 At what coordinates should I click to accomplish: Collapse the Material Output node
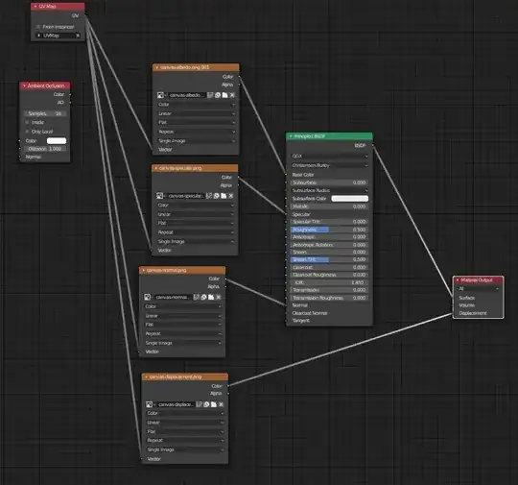click(x=458, y=280)
